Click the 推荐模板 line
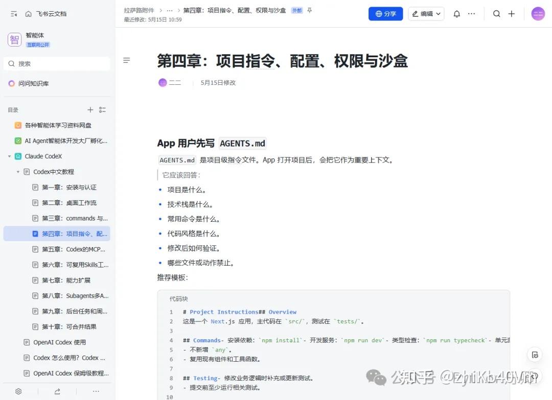The width and height of the screenshot is (552, 400). point(173,277)
